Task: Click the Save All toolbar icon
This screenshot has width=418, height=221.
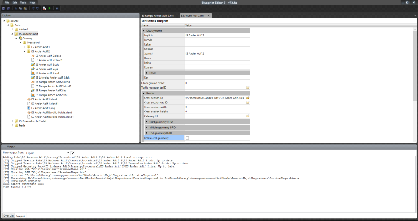Action: point(8,8)
